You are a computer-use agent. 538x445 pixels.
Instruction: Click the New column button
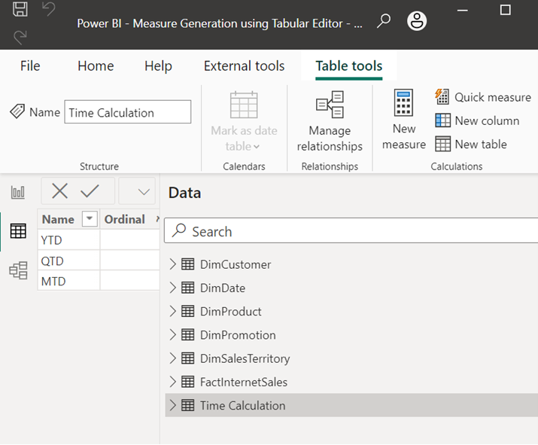(x=477, y=120)
